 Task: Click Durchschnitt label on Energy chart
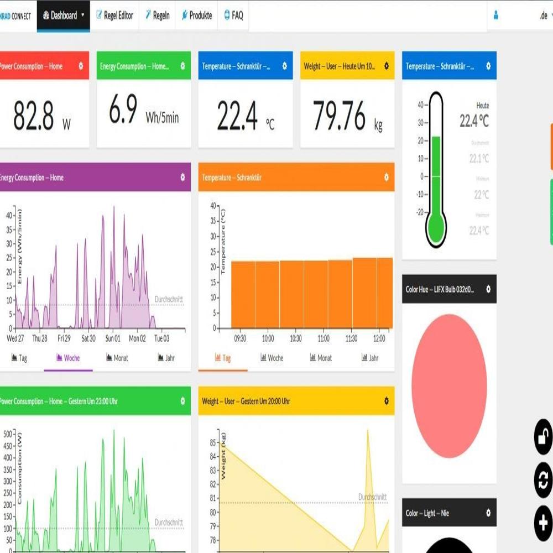point(169,299)
